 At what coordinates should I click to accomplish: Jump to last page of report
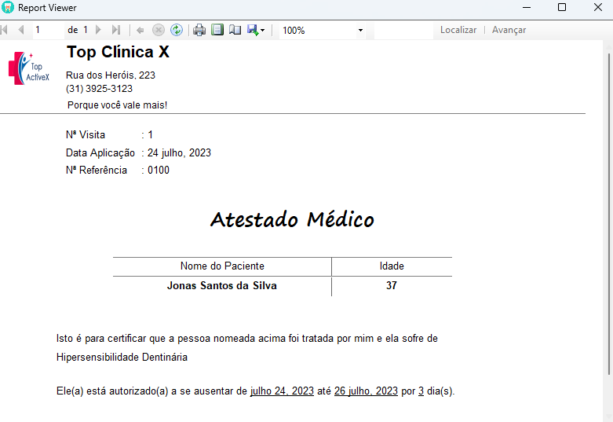tap(115, 30)
